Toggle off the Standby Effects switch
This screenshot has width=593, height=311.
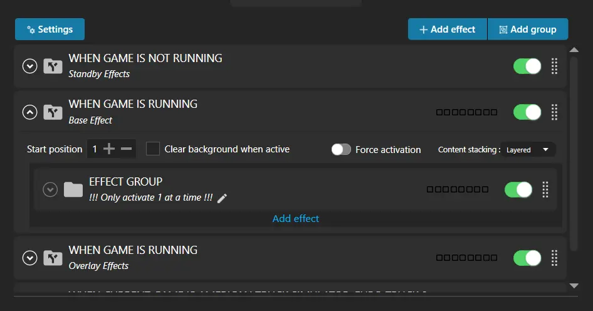[x=527, y=66]
